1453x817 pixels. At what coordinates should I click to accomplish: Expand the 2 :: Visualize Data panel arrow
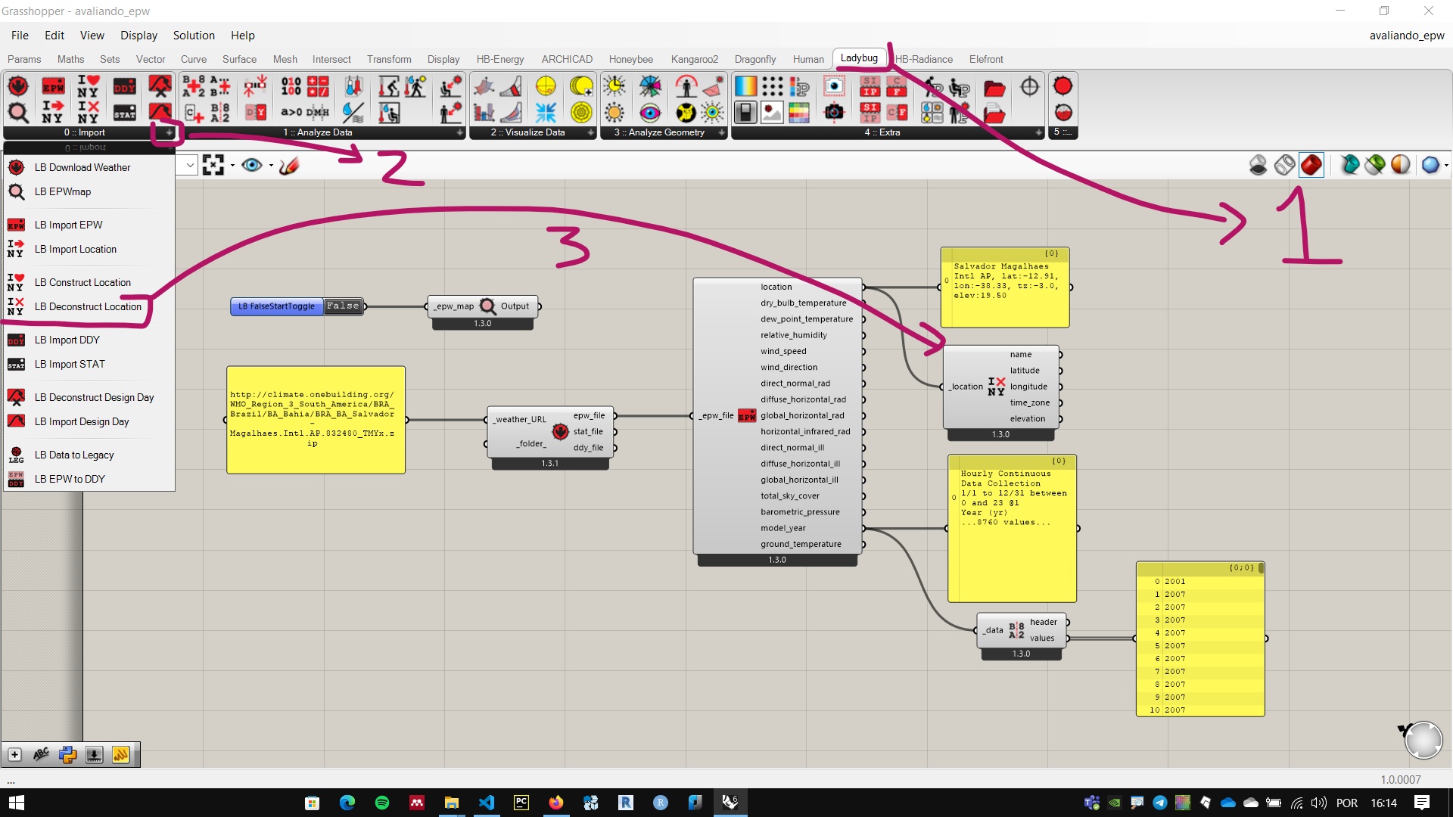pyautogui.click(x=591, y=132)
